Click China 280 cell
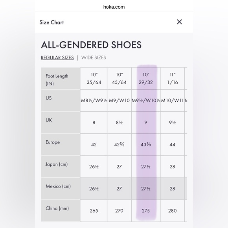The image size is (228, 228). coord(173,211)
